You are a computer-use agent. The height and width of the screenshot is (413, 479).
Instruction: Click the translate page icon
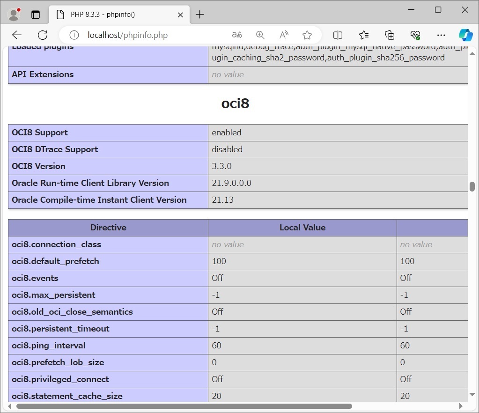pyautogui.click(x=237, y=35)
